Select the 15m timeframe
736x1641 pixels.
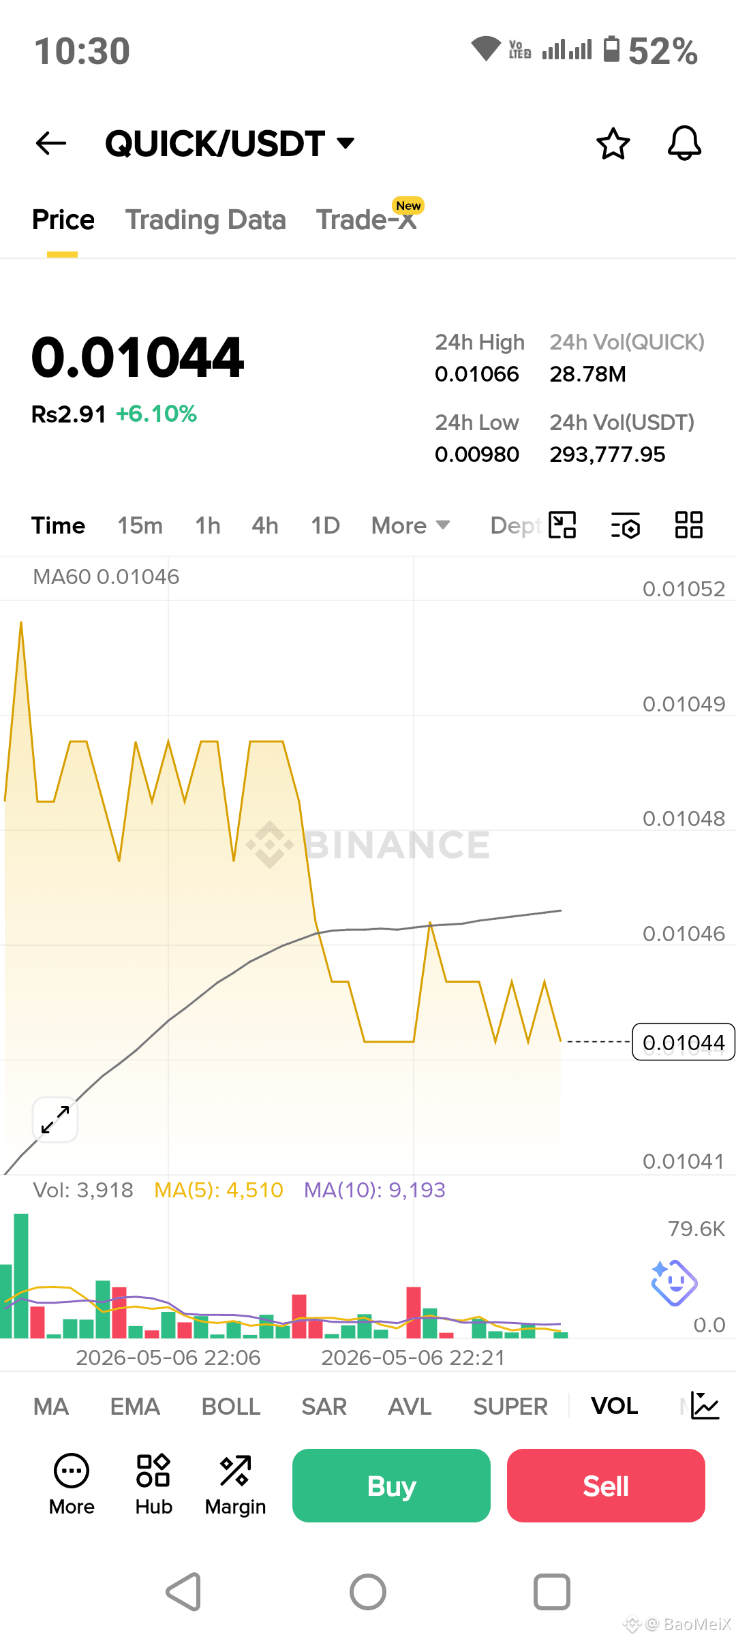point(140,525)
